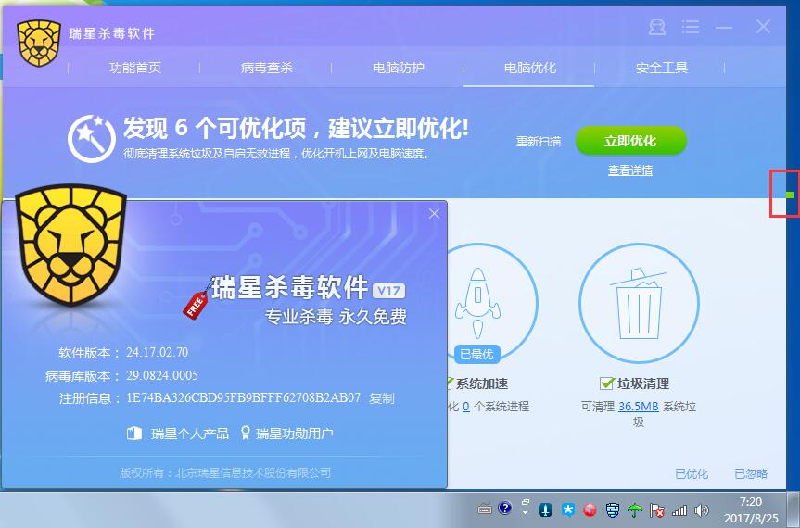Image resolution: width=800 pixels, height=528 pixels.
Task: Click 重新扫描 to rescan
Action: click(539, 141)
